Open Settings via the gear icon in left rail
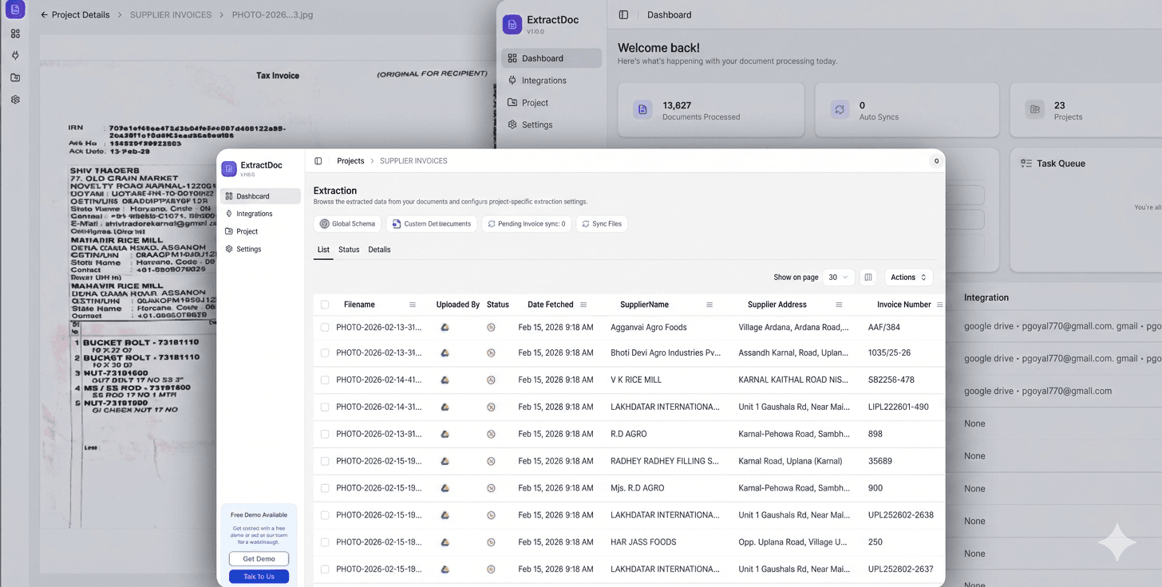Viewport: 1162px width, 587px height. [x=14, y=99]
